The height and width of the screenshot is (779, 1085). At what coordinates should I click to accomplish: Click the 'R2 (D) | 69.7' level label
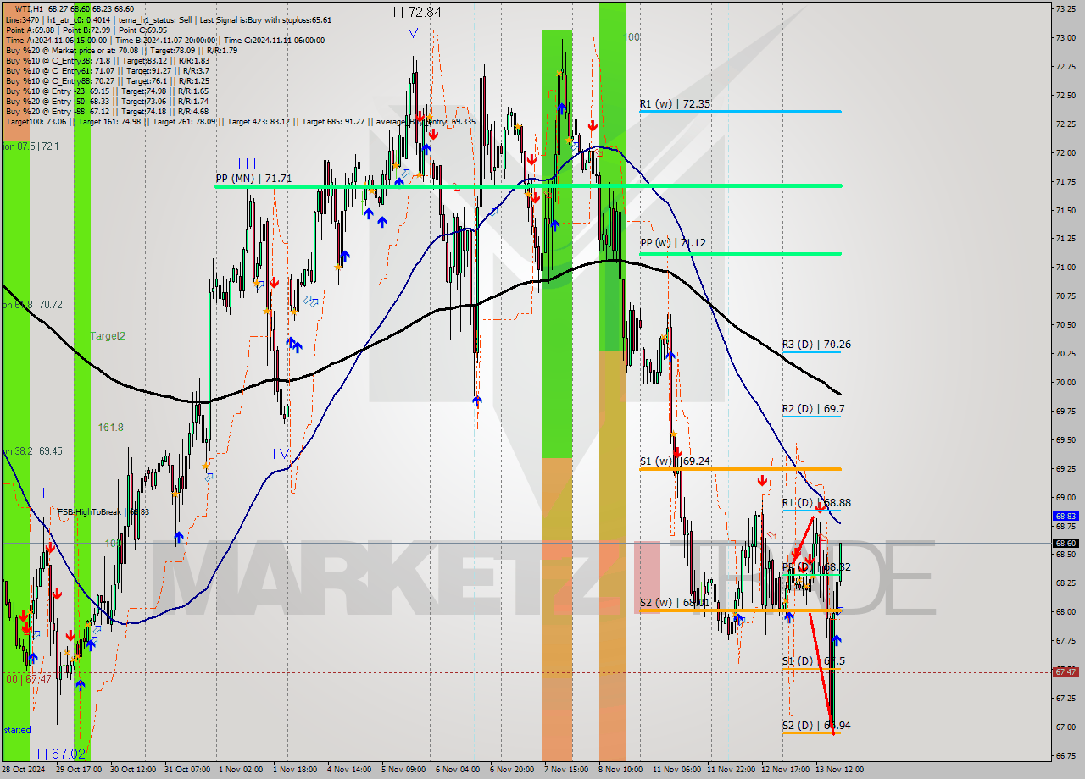point(813,408)
